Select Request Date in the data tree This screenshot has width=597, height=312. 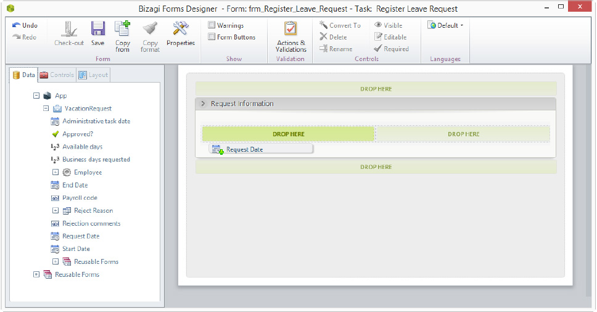click(81, 236)
